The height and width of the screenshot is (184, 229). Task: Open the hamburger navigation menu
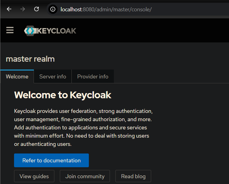point(10,30)
